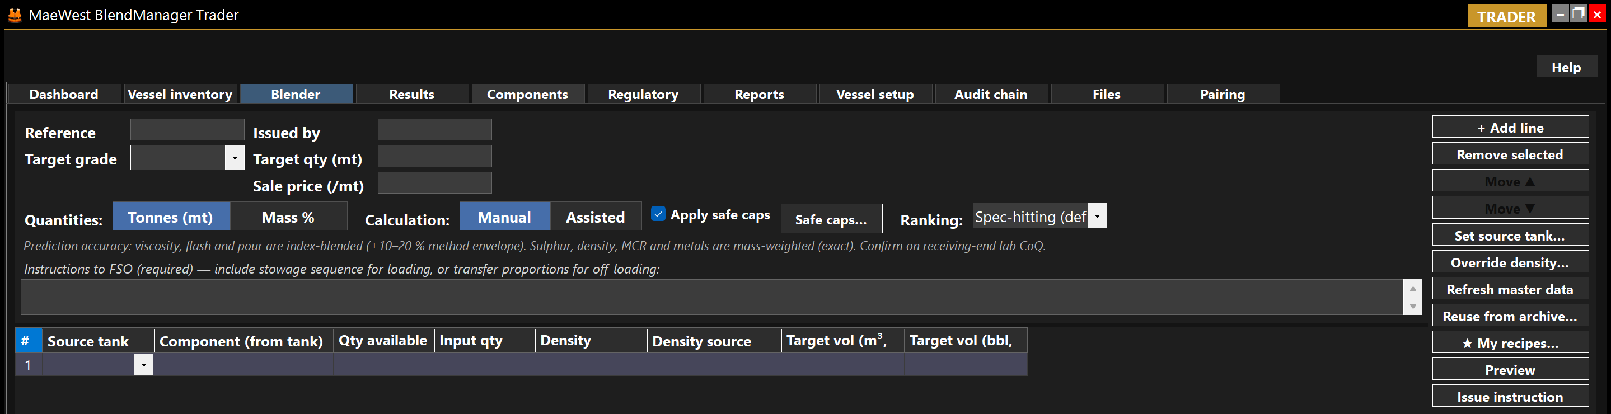The image size is (1611, 414).
Task: Click the # column header
Action: point(29,340)
